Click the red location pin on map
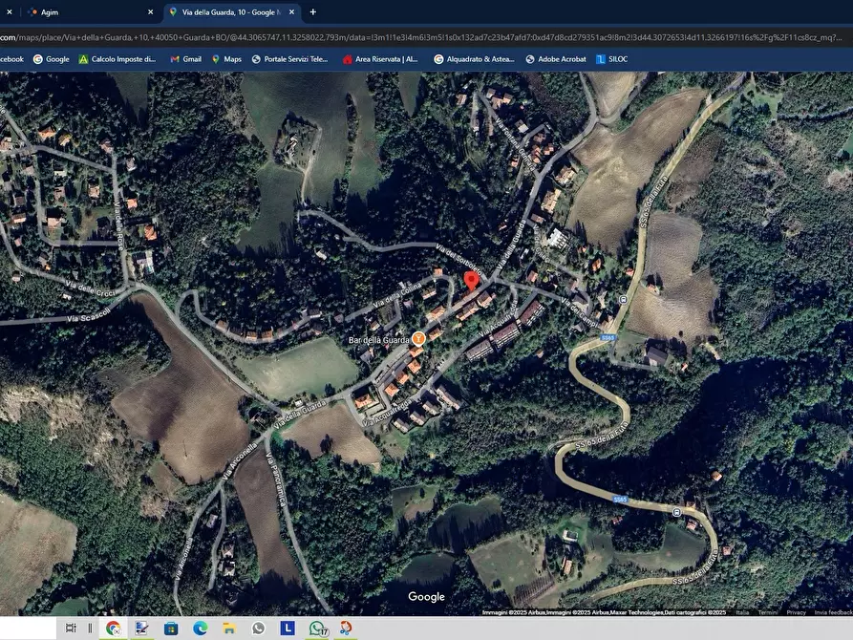The image size is (853, 640). coord(470,280)
